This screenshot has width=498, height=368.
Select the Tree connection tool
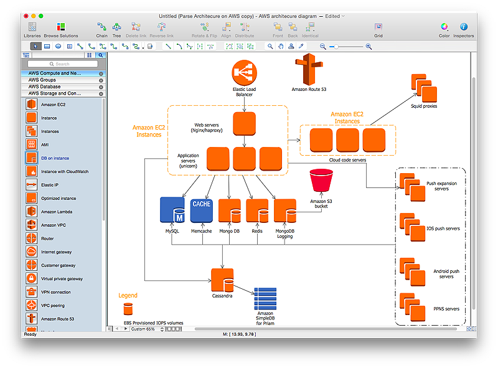(116, 27)
